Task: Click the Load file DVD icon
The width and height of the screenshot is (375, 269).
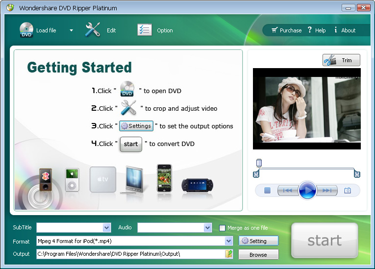Action: click(26, 30)
